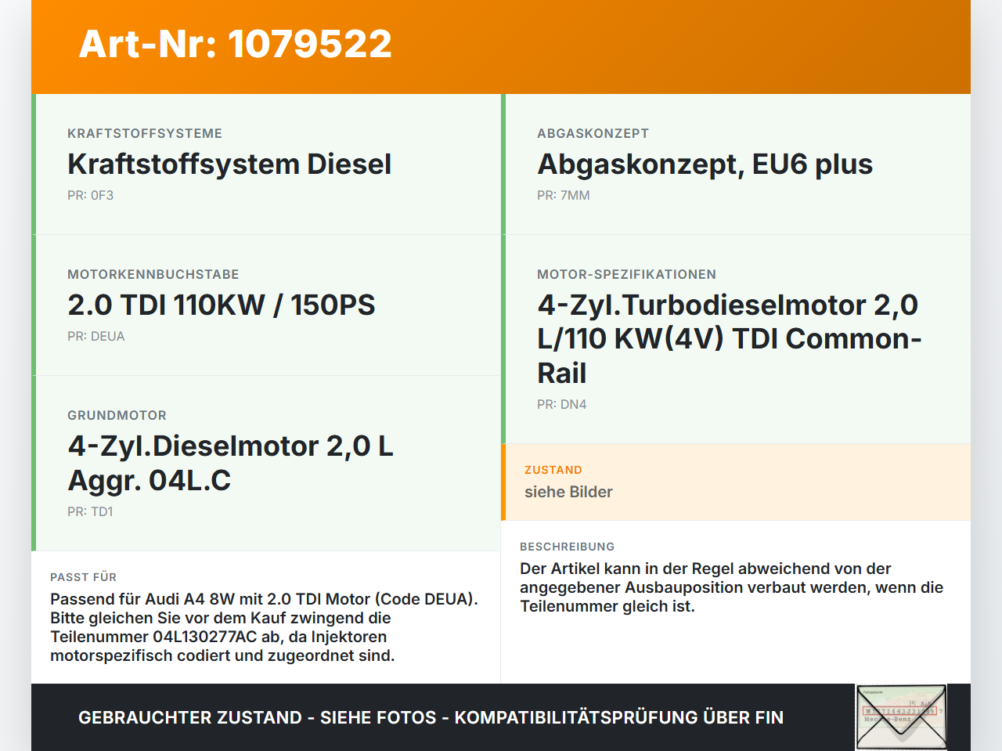The width and height of the screenshot is (1002, 751).
Task: Click the heading 'Art-Nr: 1079522'
Action: (235, 44)
